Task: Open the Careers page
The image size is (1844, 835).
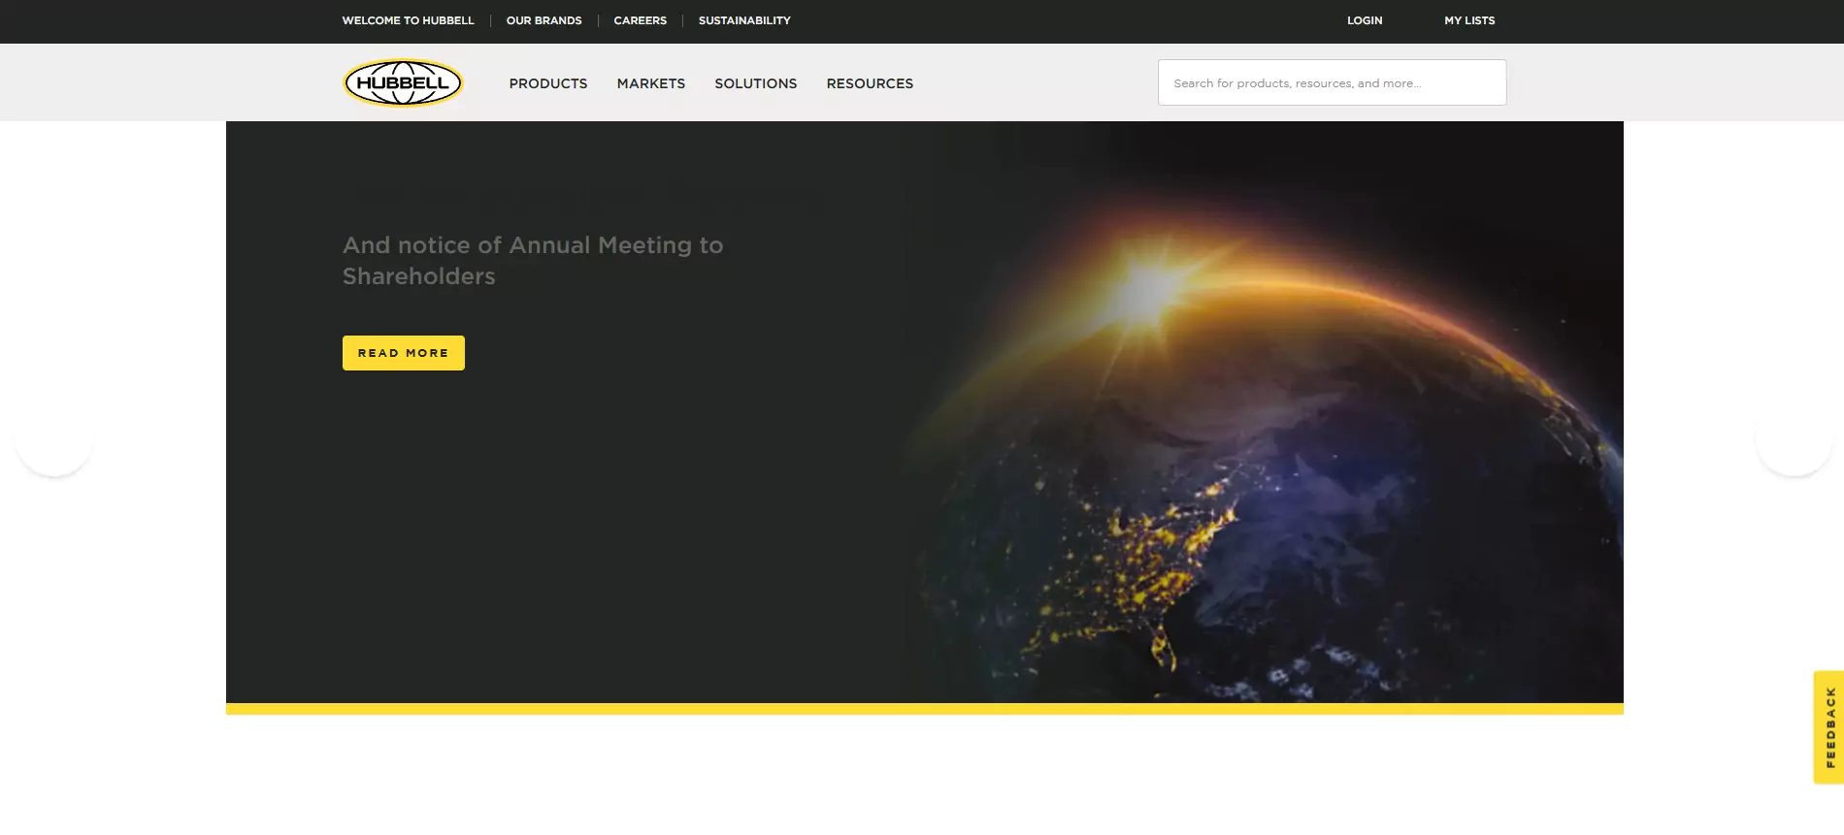Action: 641,20
